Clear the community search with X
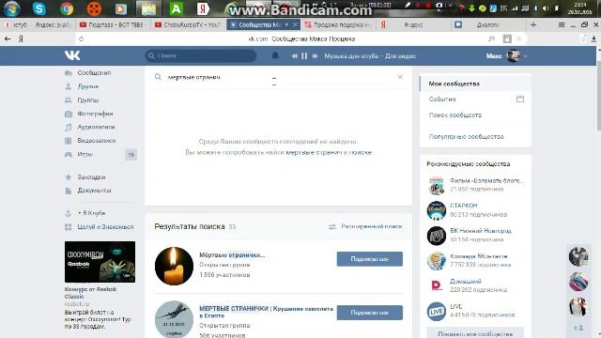Screen dimensions: 601x338 pos(400,77)
